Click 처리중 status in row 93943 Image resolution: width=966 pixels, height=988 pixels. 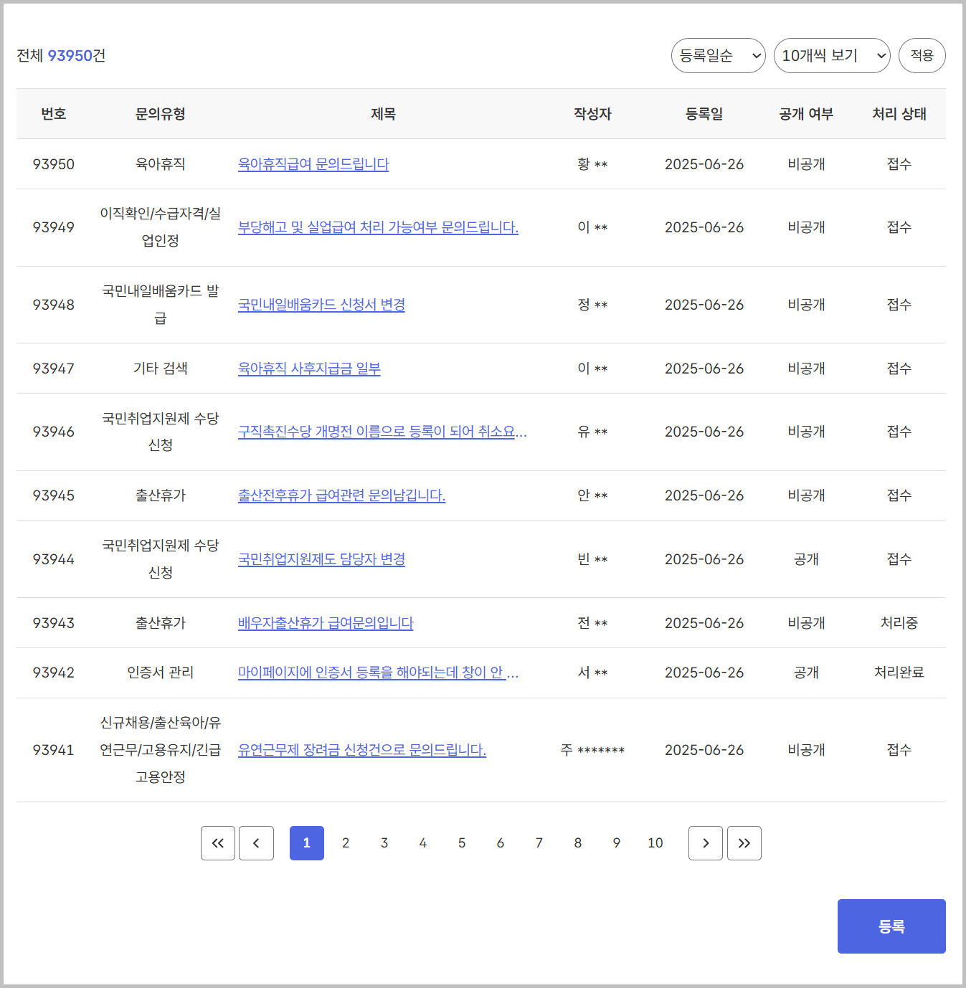899,623
